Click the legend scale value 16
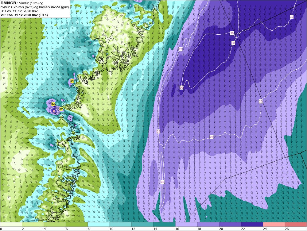 (177, 229)
